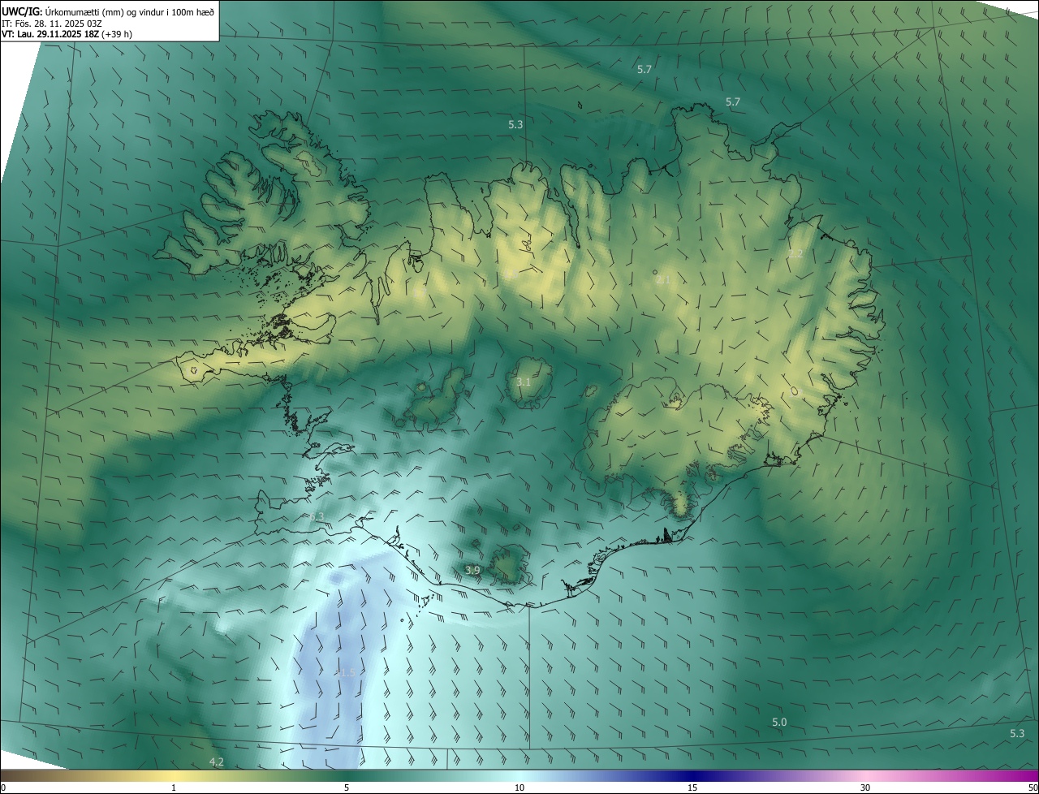
Task: Click the title 'UWC/IG: Úrkomumætti (mm) og vindur'
Action: (x=108, y=11)
